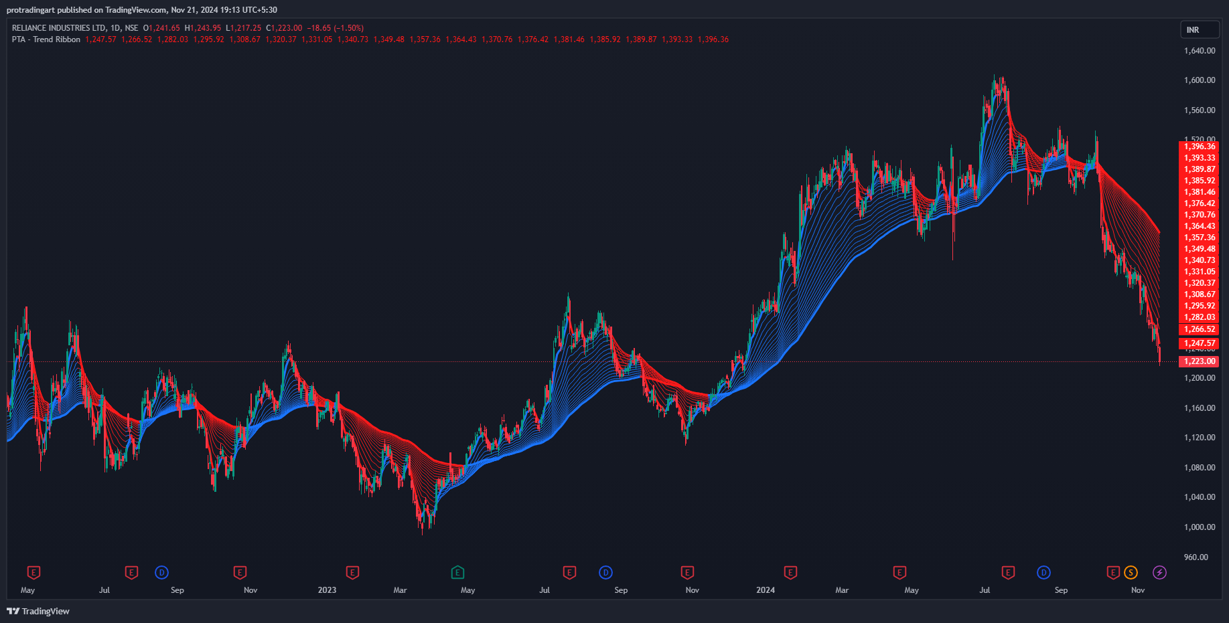The height and width of the screenshot is (623, 1229).
Task: Click the 1,340.73 ribbon value label on axis
Action: 1199,260
